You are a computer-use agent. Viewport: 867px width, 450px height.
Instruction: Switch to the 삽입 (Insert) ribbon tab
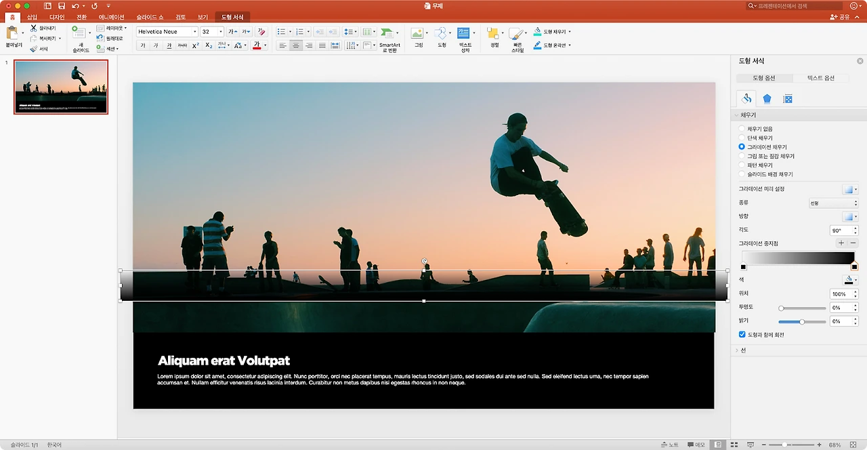pos(32,17)
